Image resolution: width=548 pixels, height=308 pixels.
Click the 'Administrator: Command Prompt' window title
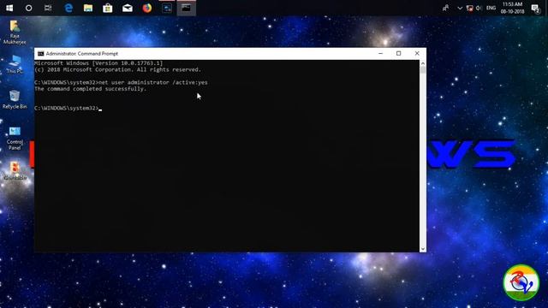coord(82,53)
